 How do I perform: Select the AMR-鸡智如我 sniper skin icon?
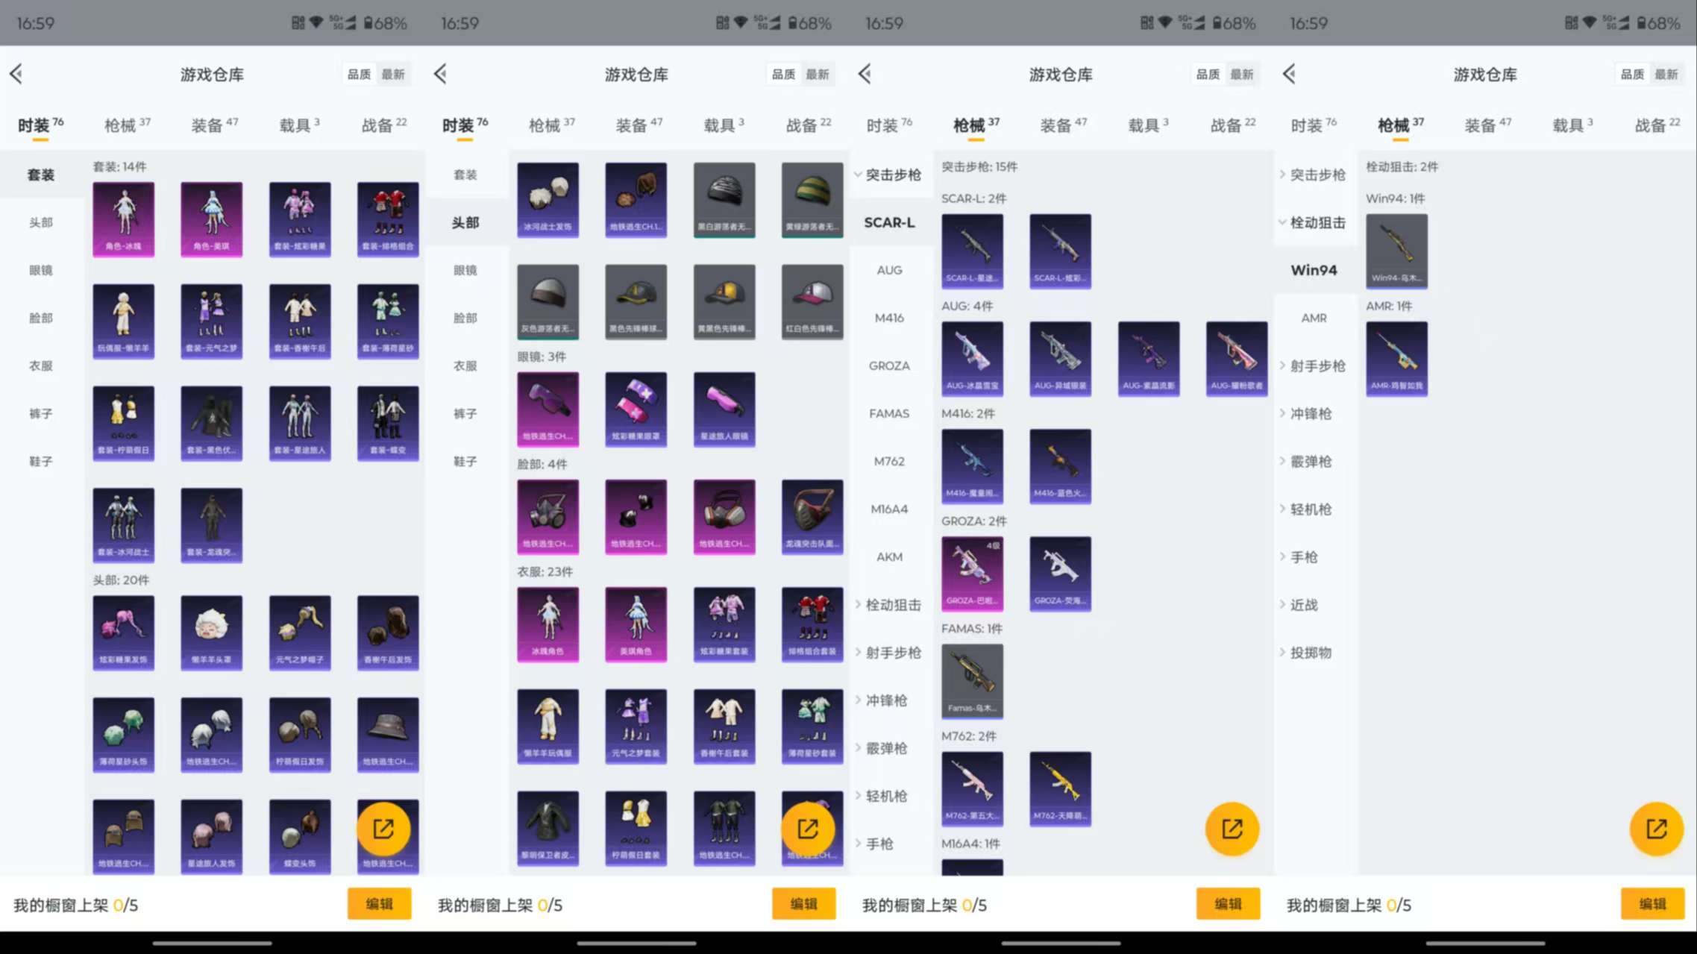tap(1396, 359)
